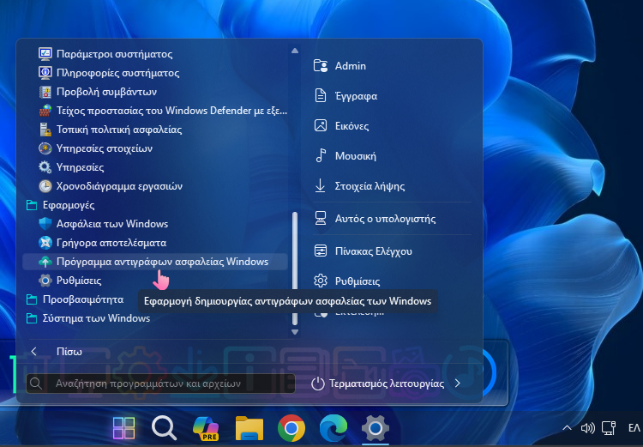Image resolution: width=643 pixels, height=447 pixels.
Task: Open shutdown options arrow next to Τερματισμός
Action: 458,384
